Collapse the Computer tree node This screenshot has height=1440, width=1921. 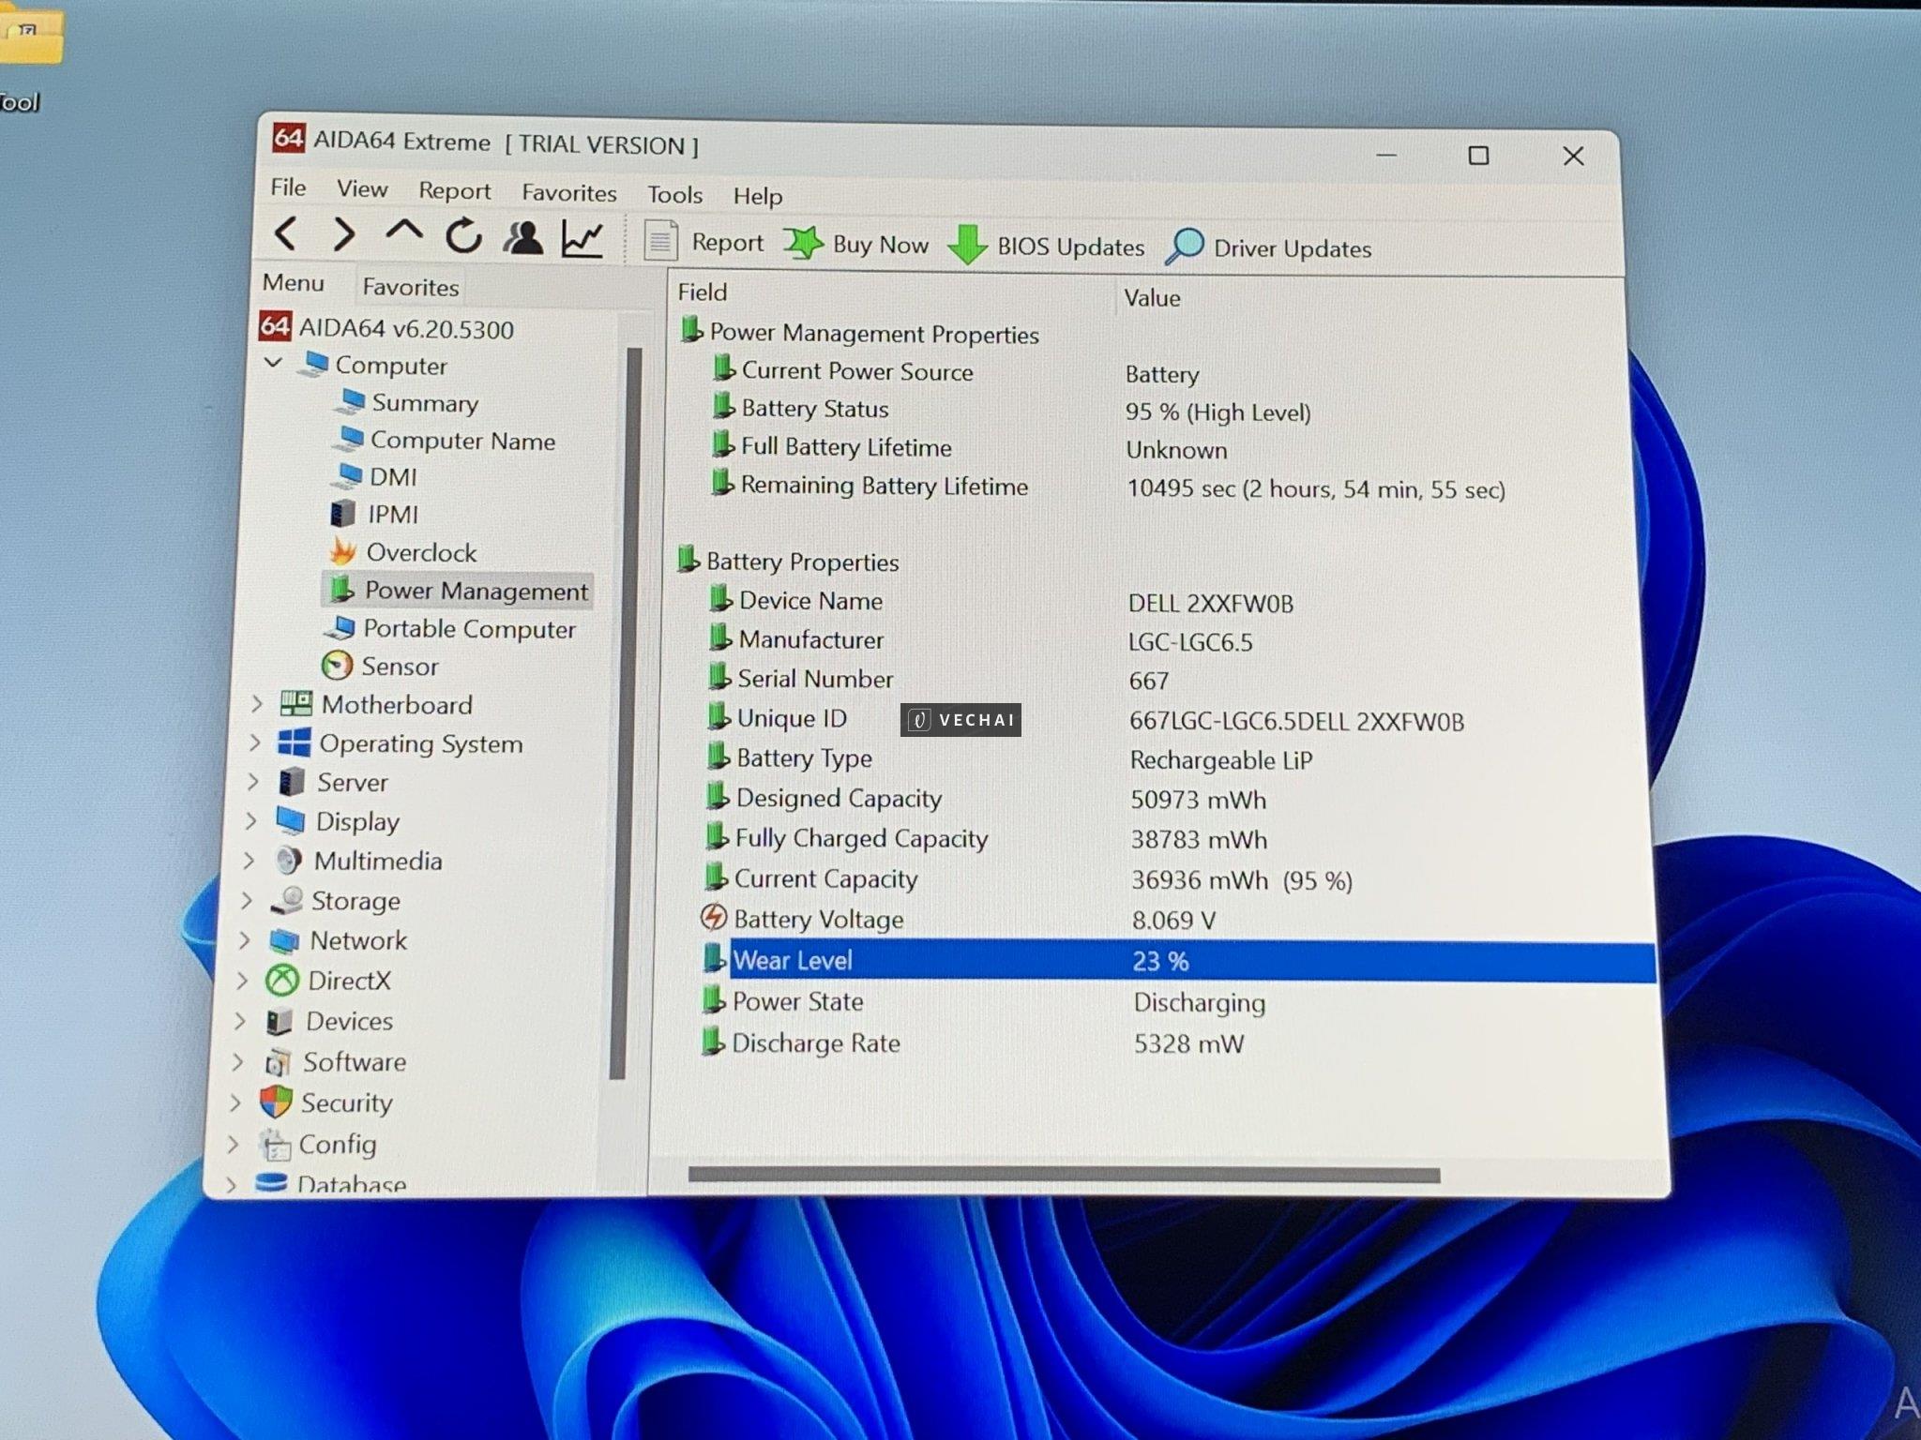(x=273, y=362)
